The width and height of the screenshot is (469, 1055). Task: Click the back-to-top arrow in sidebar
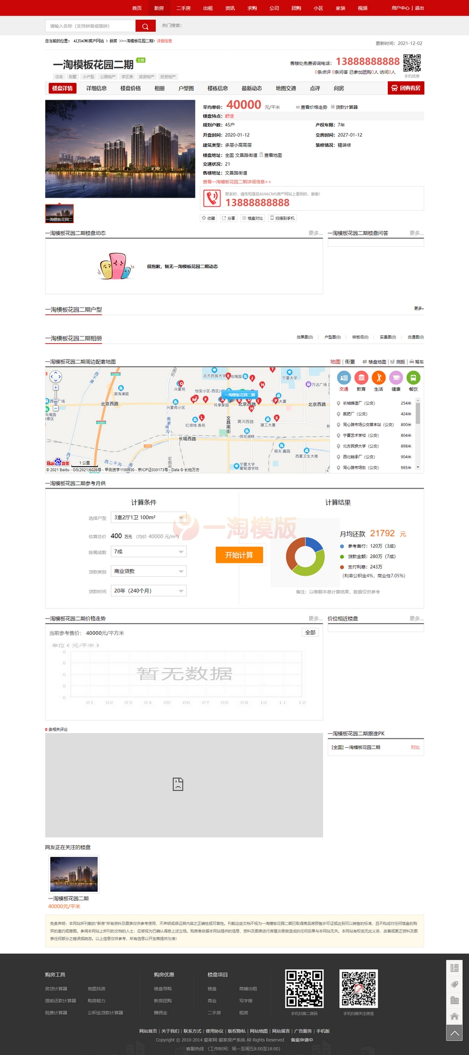[454, 1033]
